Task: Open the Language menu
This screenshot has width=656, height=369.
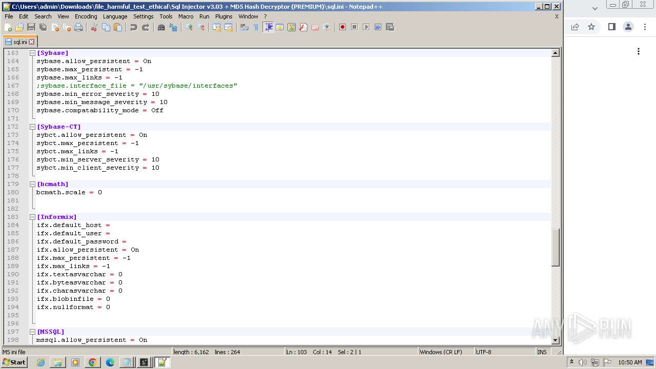Action: (x=115, y=16)
